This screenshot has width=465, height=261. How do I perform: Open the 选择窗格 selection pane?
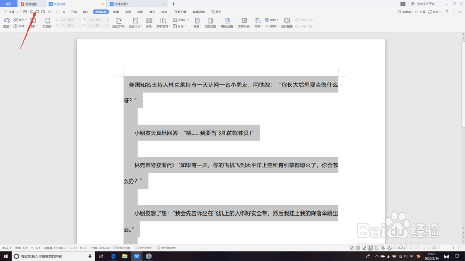pyautogui.click(x=287, y=22)
